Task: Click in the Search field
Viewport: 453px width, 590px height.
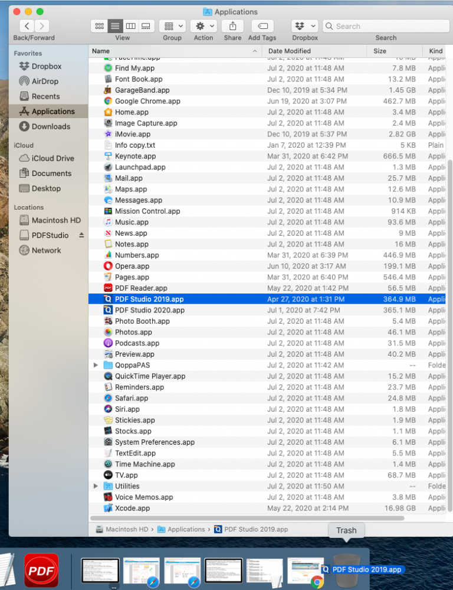Action: [386, 26]
